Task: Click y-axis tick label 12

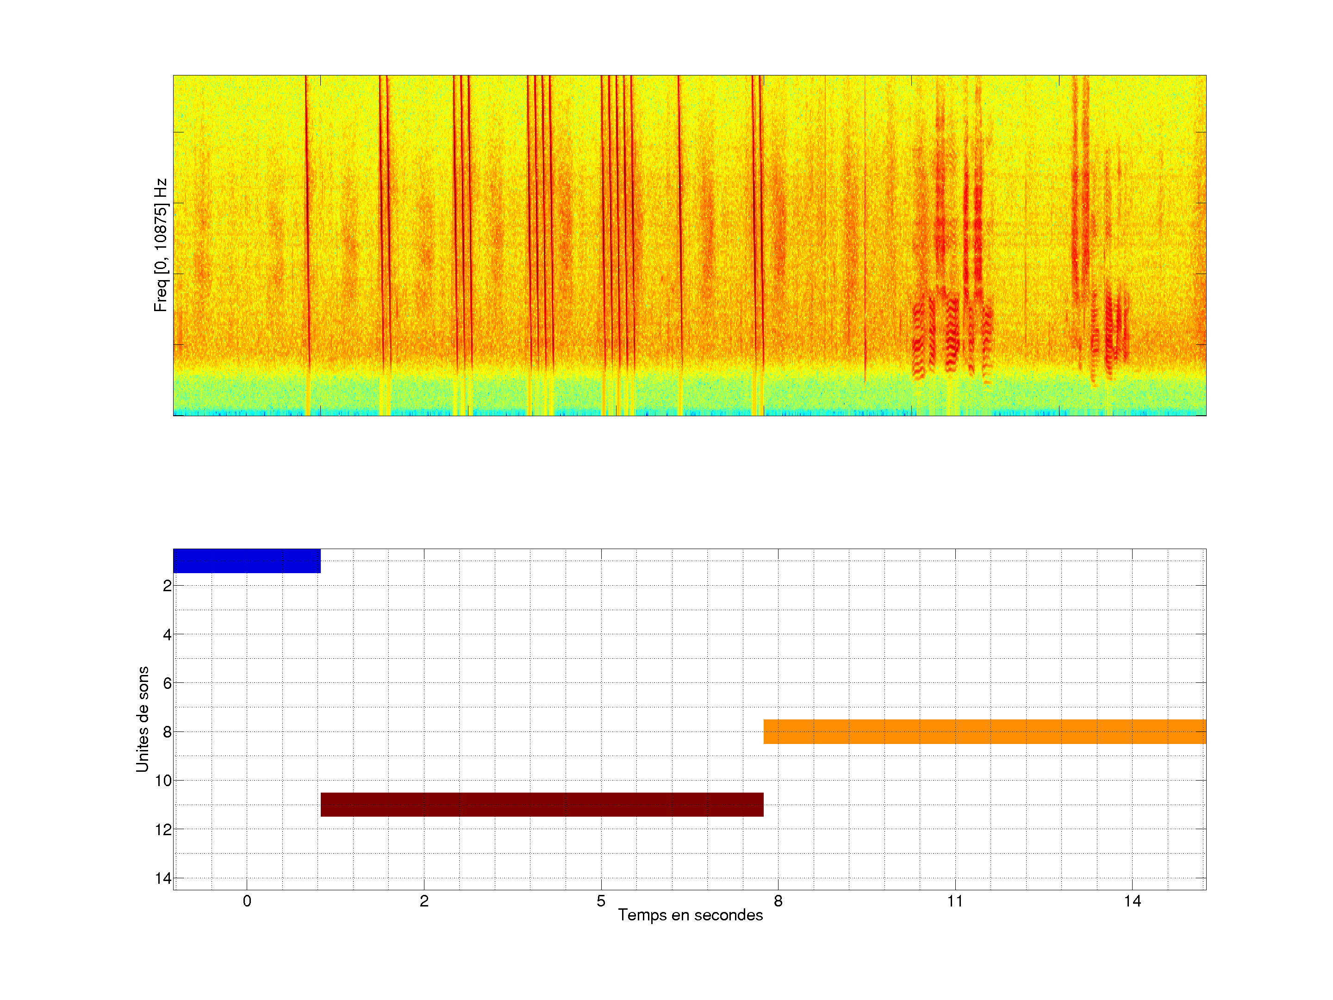Action: click(x=163, y=830)
